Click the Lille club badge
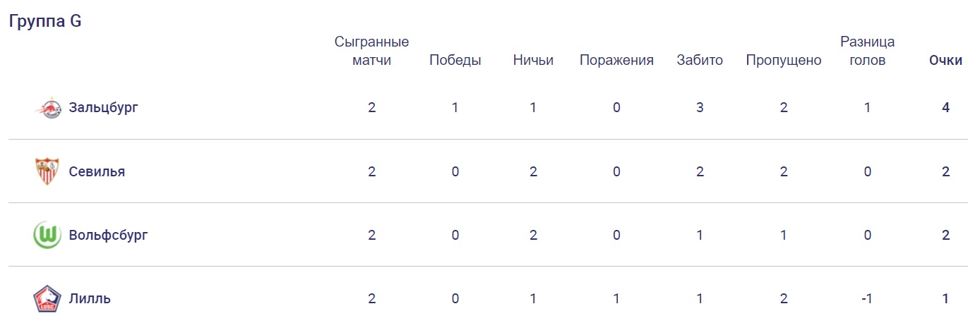 (x=47, y=298)
